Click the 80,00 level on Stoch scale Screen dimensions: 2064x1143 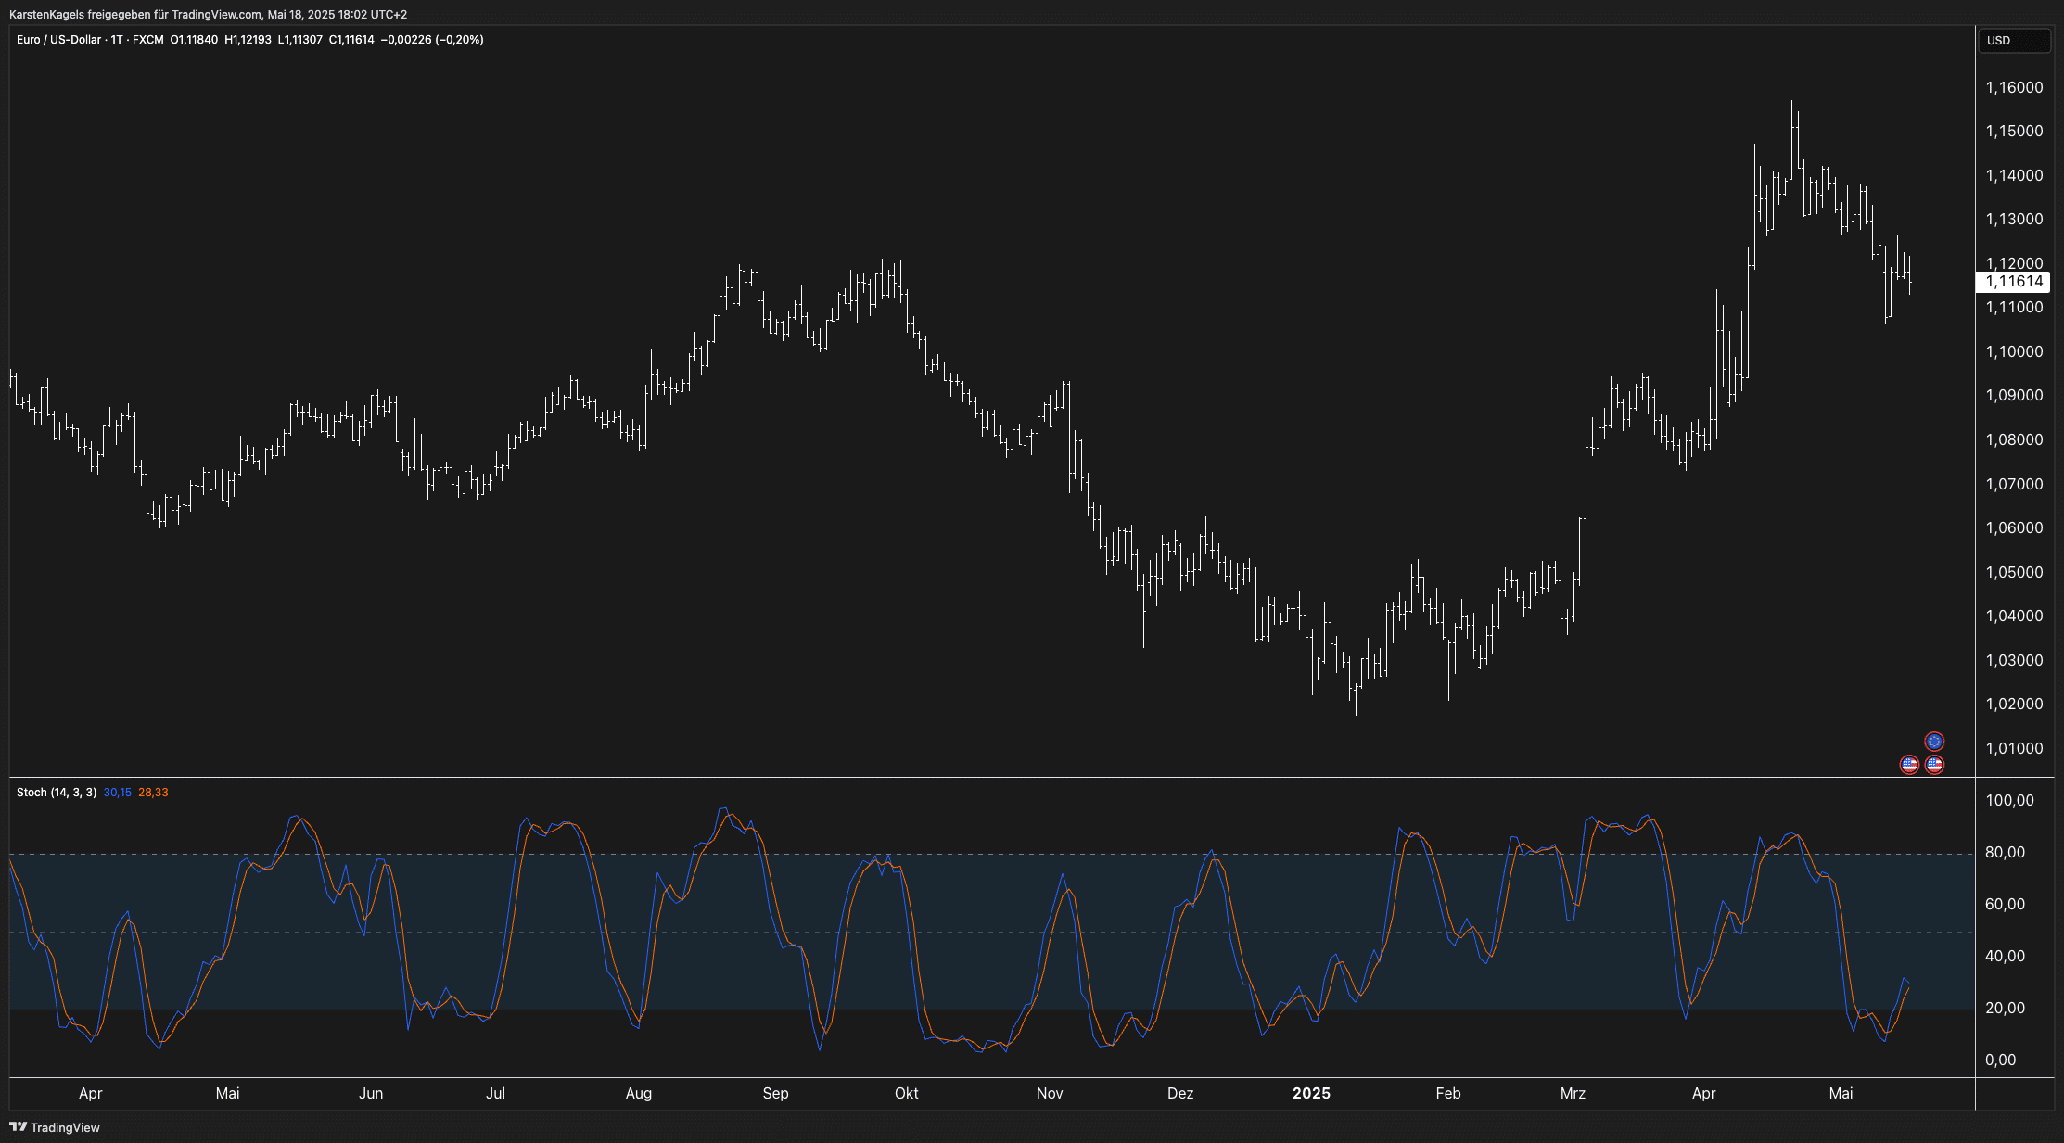2004,853
